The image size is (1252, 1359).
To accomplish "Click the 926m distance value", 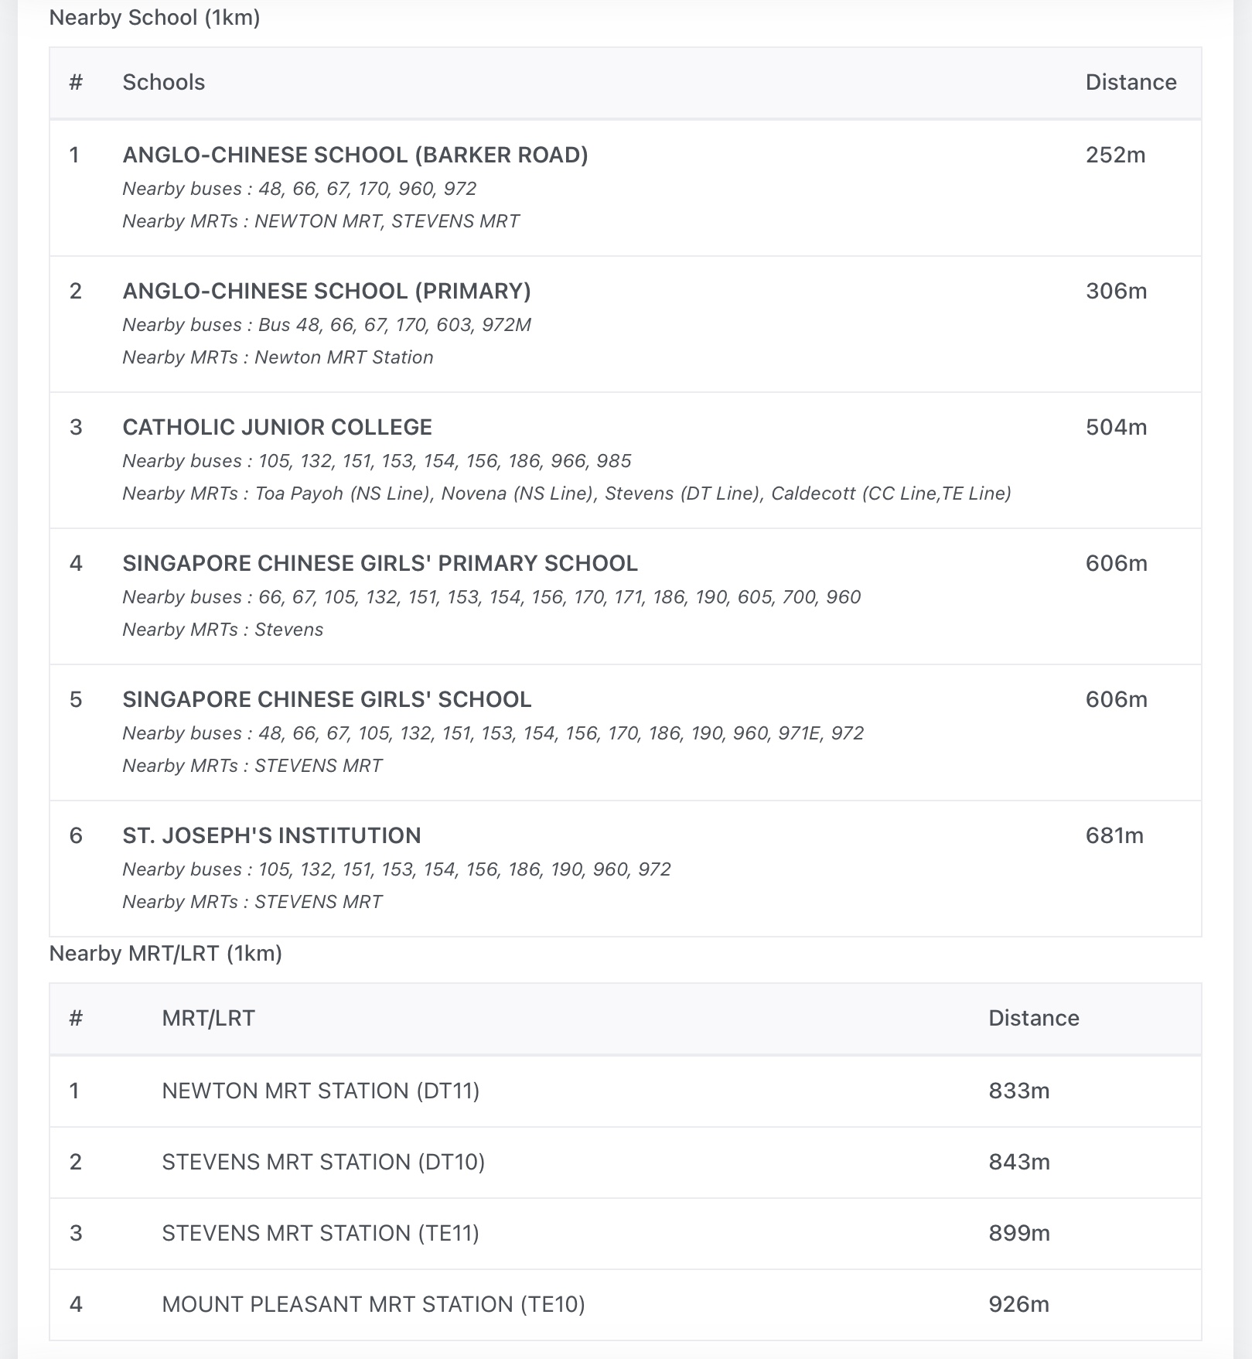I will point(1018,1304).
